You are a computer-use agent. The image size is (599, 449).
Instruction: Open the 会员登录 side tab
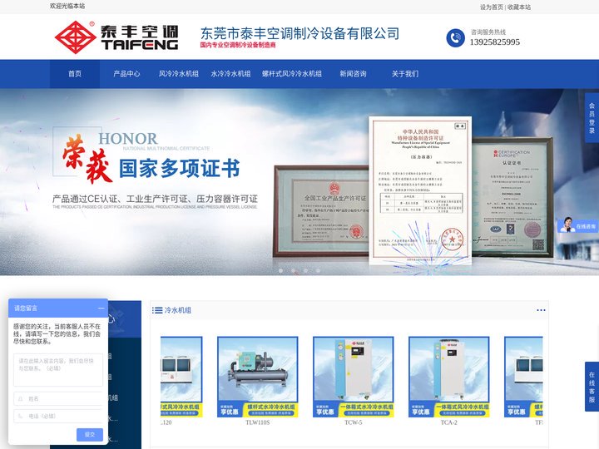click(592, 117)
